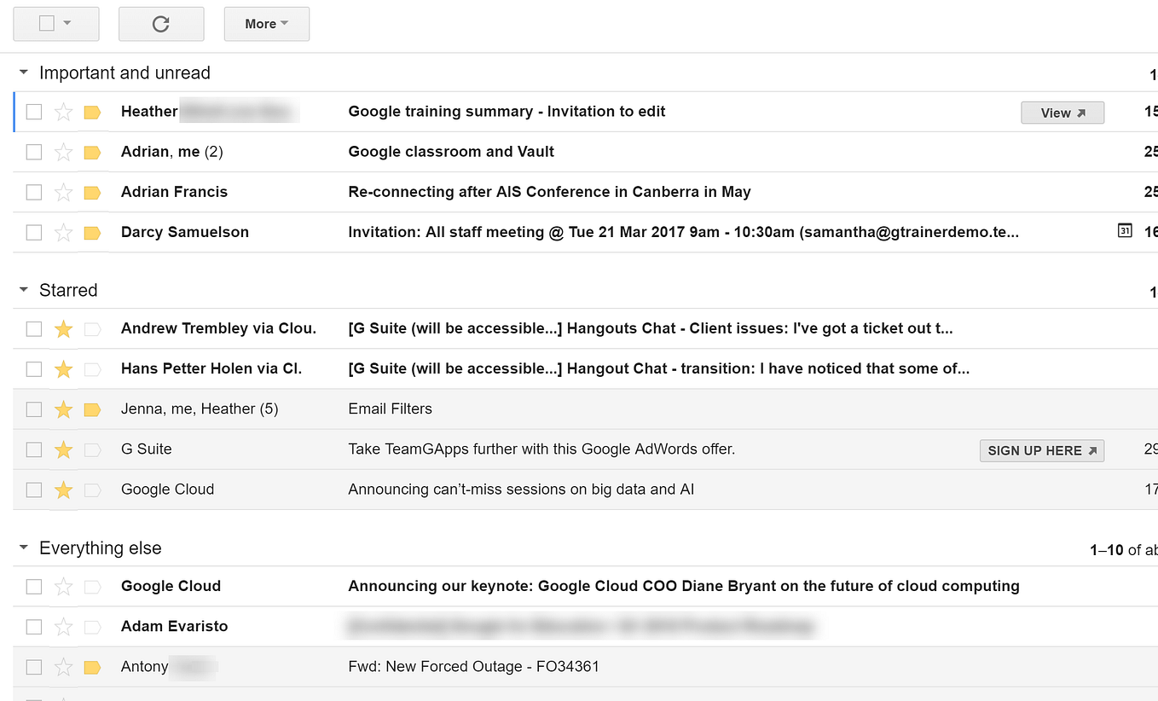Open the Google classroom and Vault conversation
1158x701 pixels.
(451, 152)
